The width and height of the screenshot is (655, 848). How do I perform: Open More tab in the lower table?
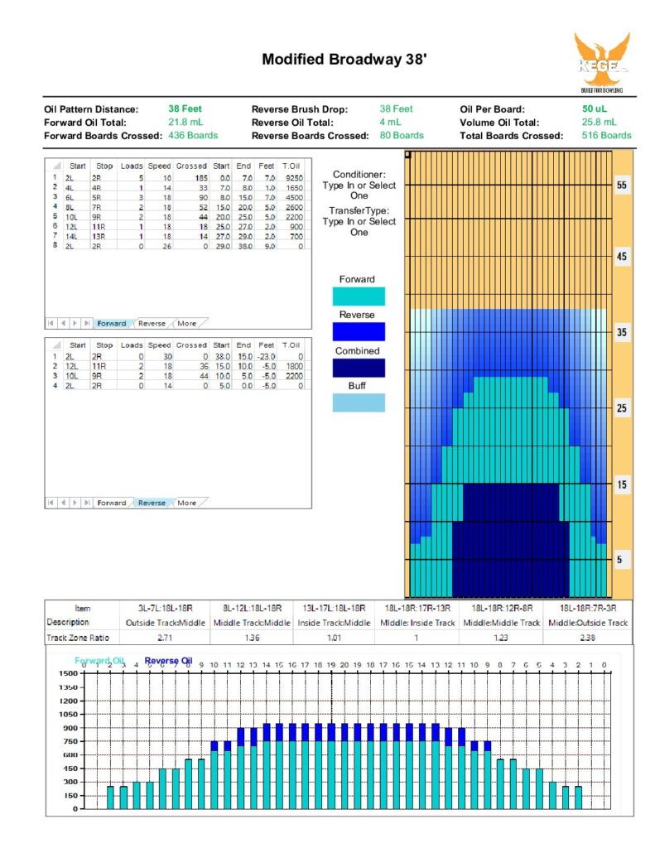point(187,503)
